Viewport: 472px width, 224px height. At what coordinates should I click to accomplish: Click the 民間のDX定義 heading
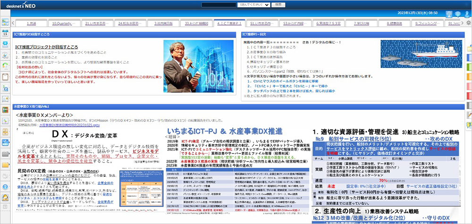point(30,171)
